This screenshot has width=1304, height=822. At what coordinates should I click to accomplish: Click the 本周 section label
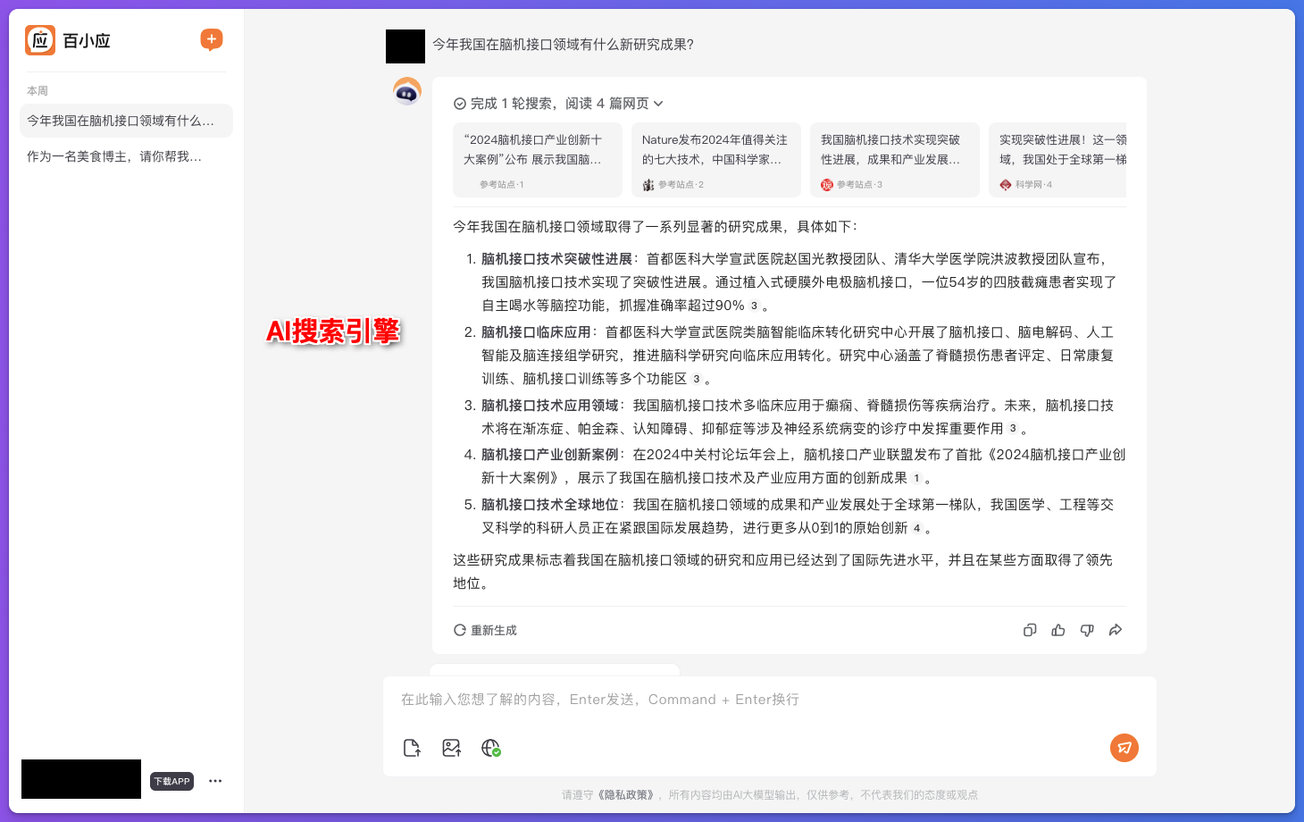pos(38,91)
